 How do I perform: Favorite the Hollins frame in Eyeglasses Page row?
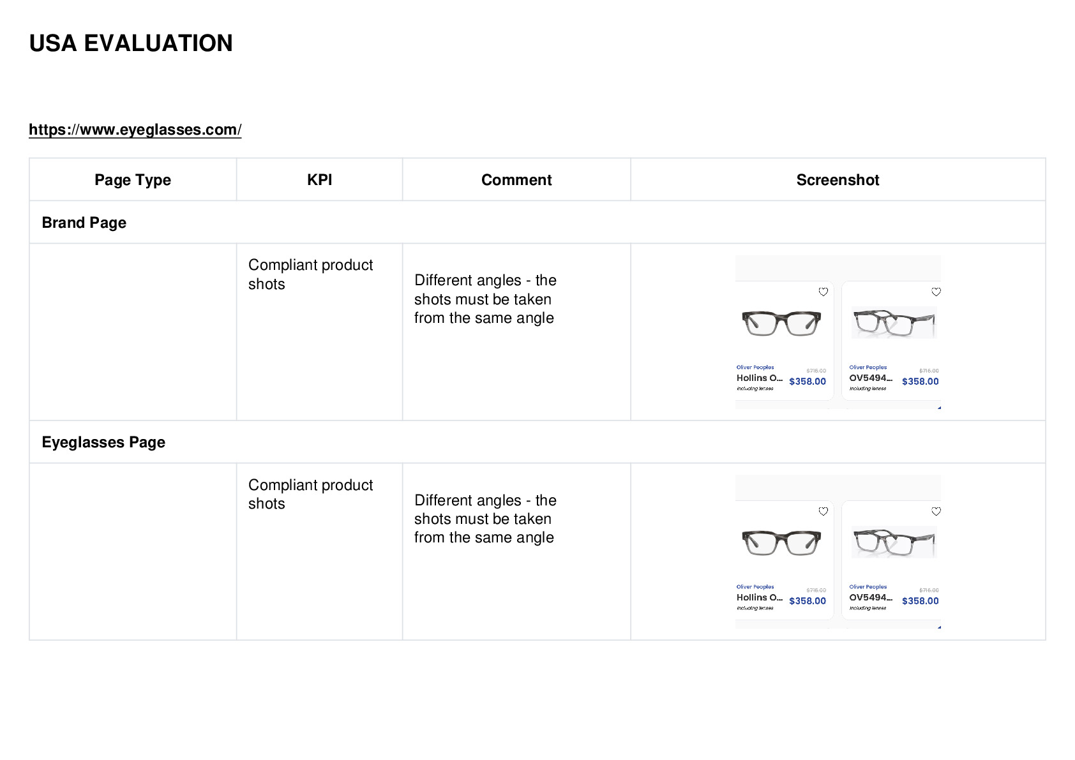click(x=823, y=511)
